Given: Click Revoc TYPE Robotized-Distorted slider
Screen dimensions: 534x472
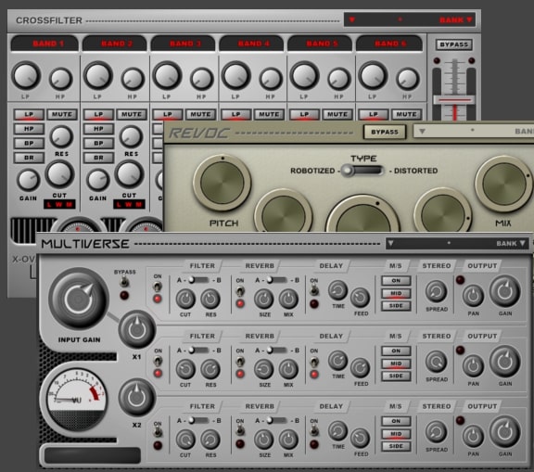Looking at the screenshot, I should point(363,171).
